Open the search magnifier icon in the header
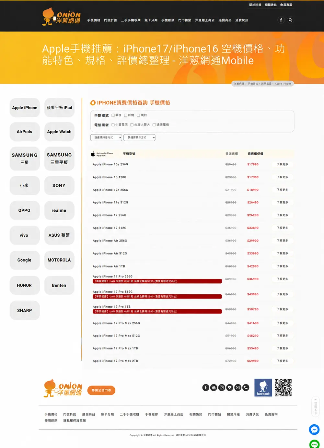324x448 pixels. (x=290, y=20)
